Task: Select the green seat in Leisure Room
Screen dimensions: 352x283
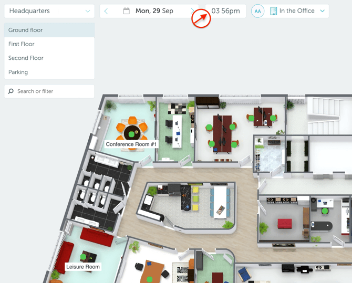Action: pyautogui.click(x=84, y=257)
